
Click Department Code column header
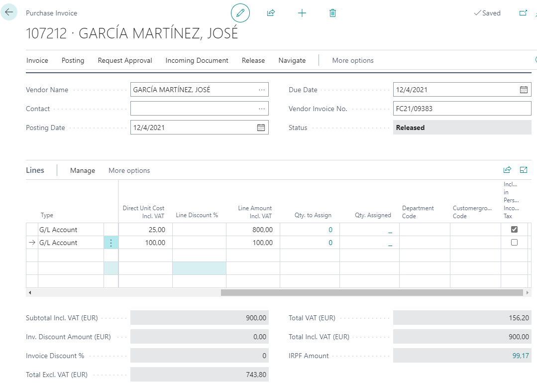(x=418, y=212)
